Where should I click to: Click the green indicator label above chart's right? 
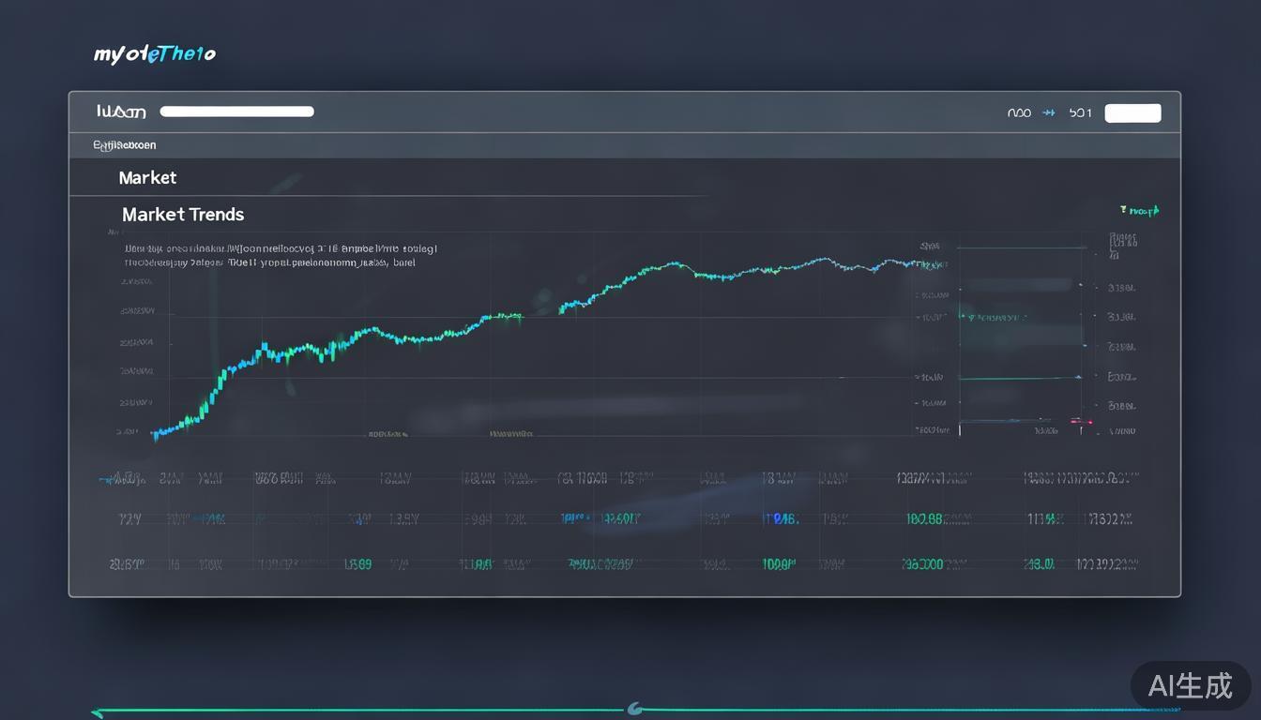click(1140, 211)
